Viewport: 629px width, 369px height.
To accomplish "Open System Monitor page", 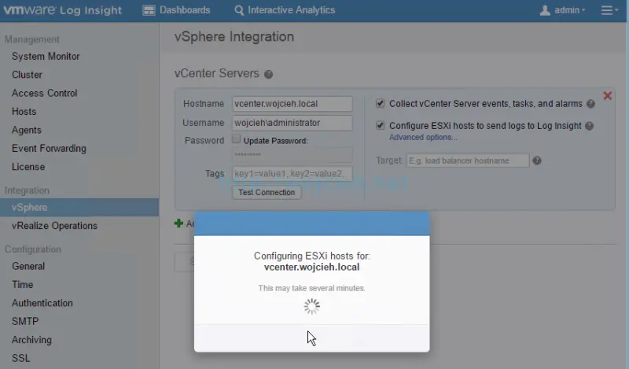I will click(x=46, y=56).
